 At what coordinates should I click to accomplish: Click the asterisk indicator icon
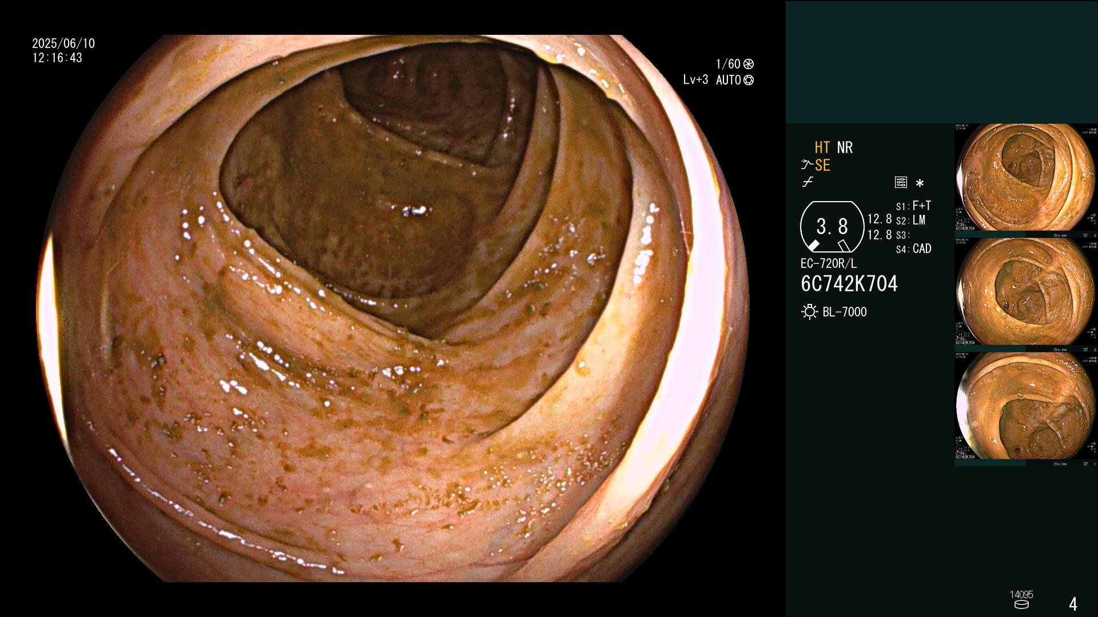point(920,183)
